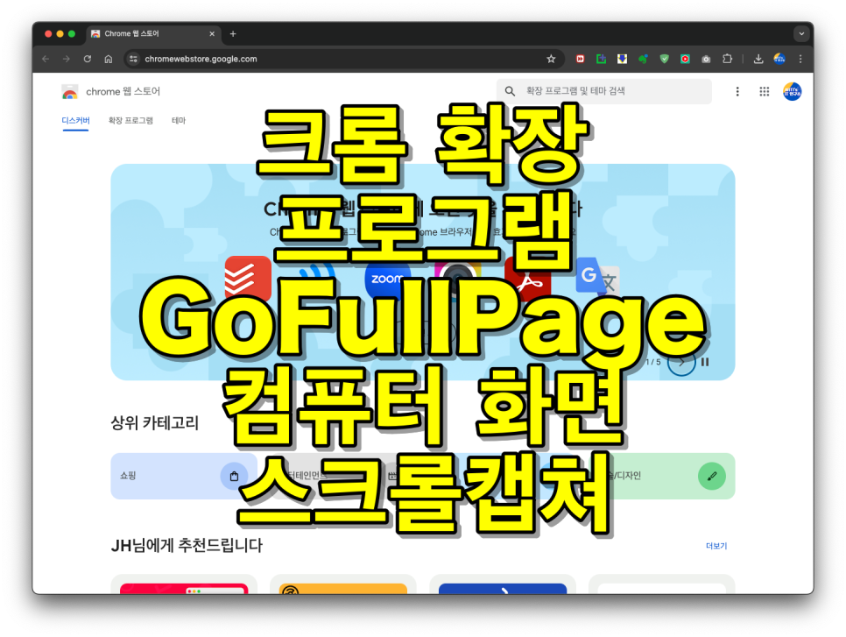Click the camera screenshot extension icon
The image size is (846, 637).
(x=706, y=60)
